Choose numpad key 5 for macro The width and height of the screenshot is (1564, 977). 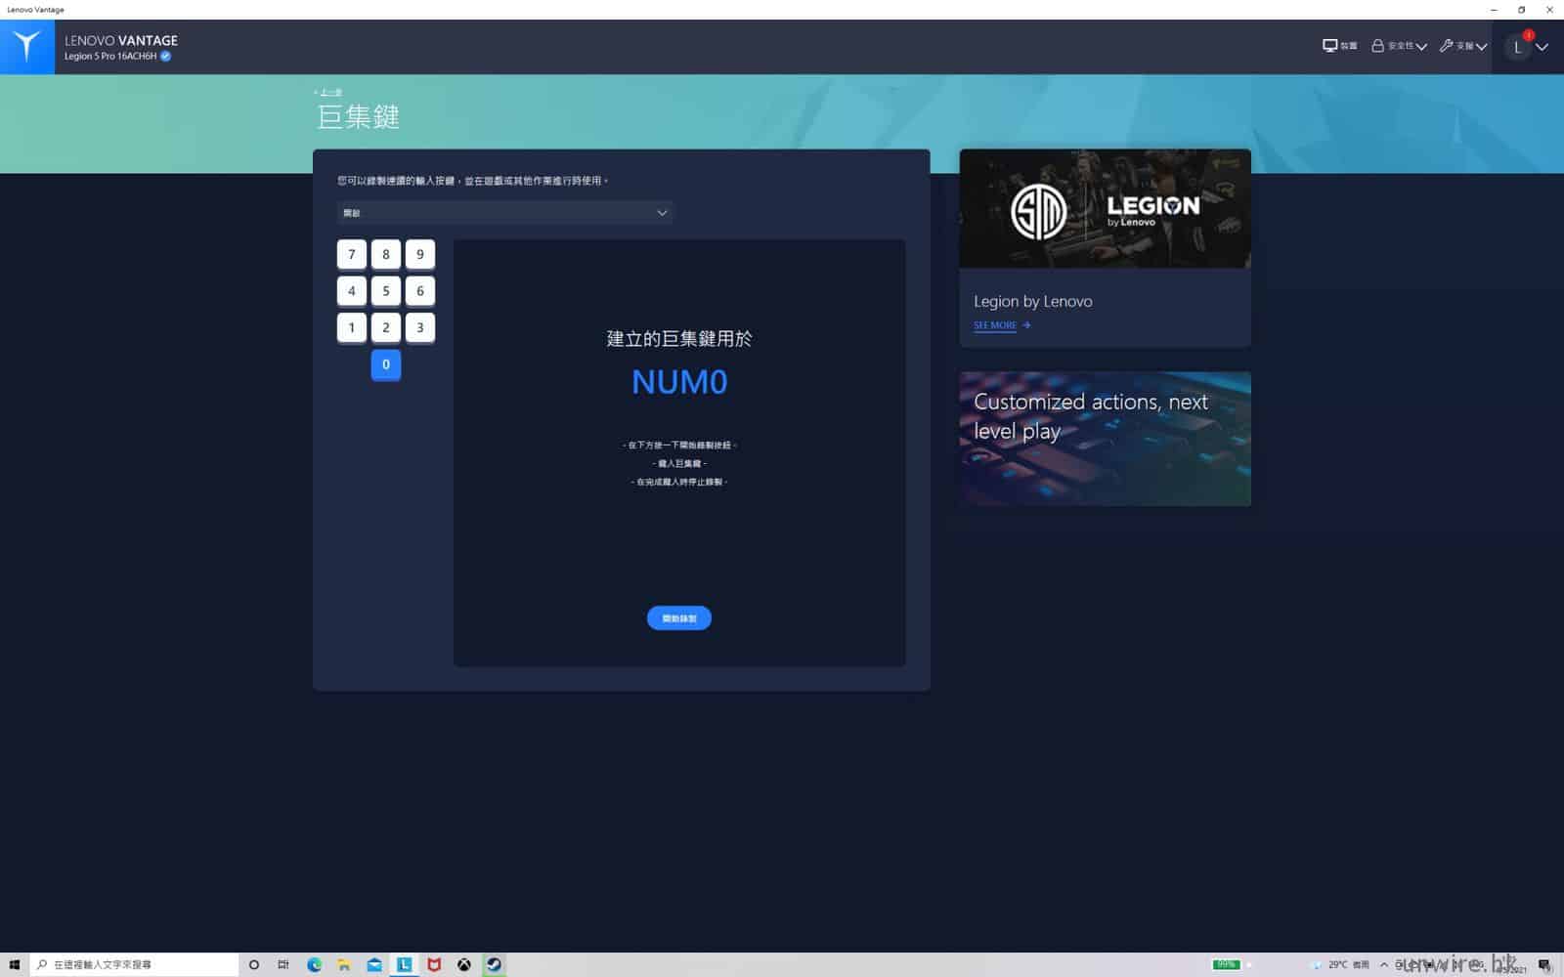(386, 291)
